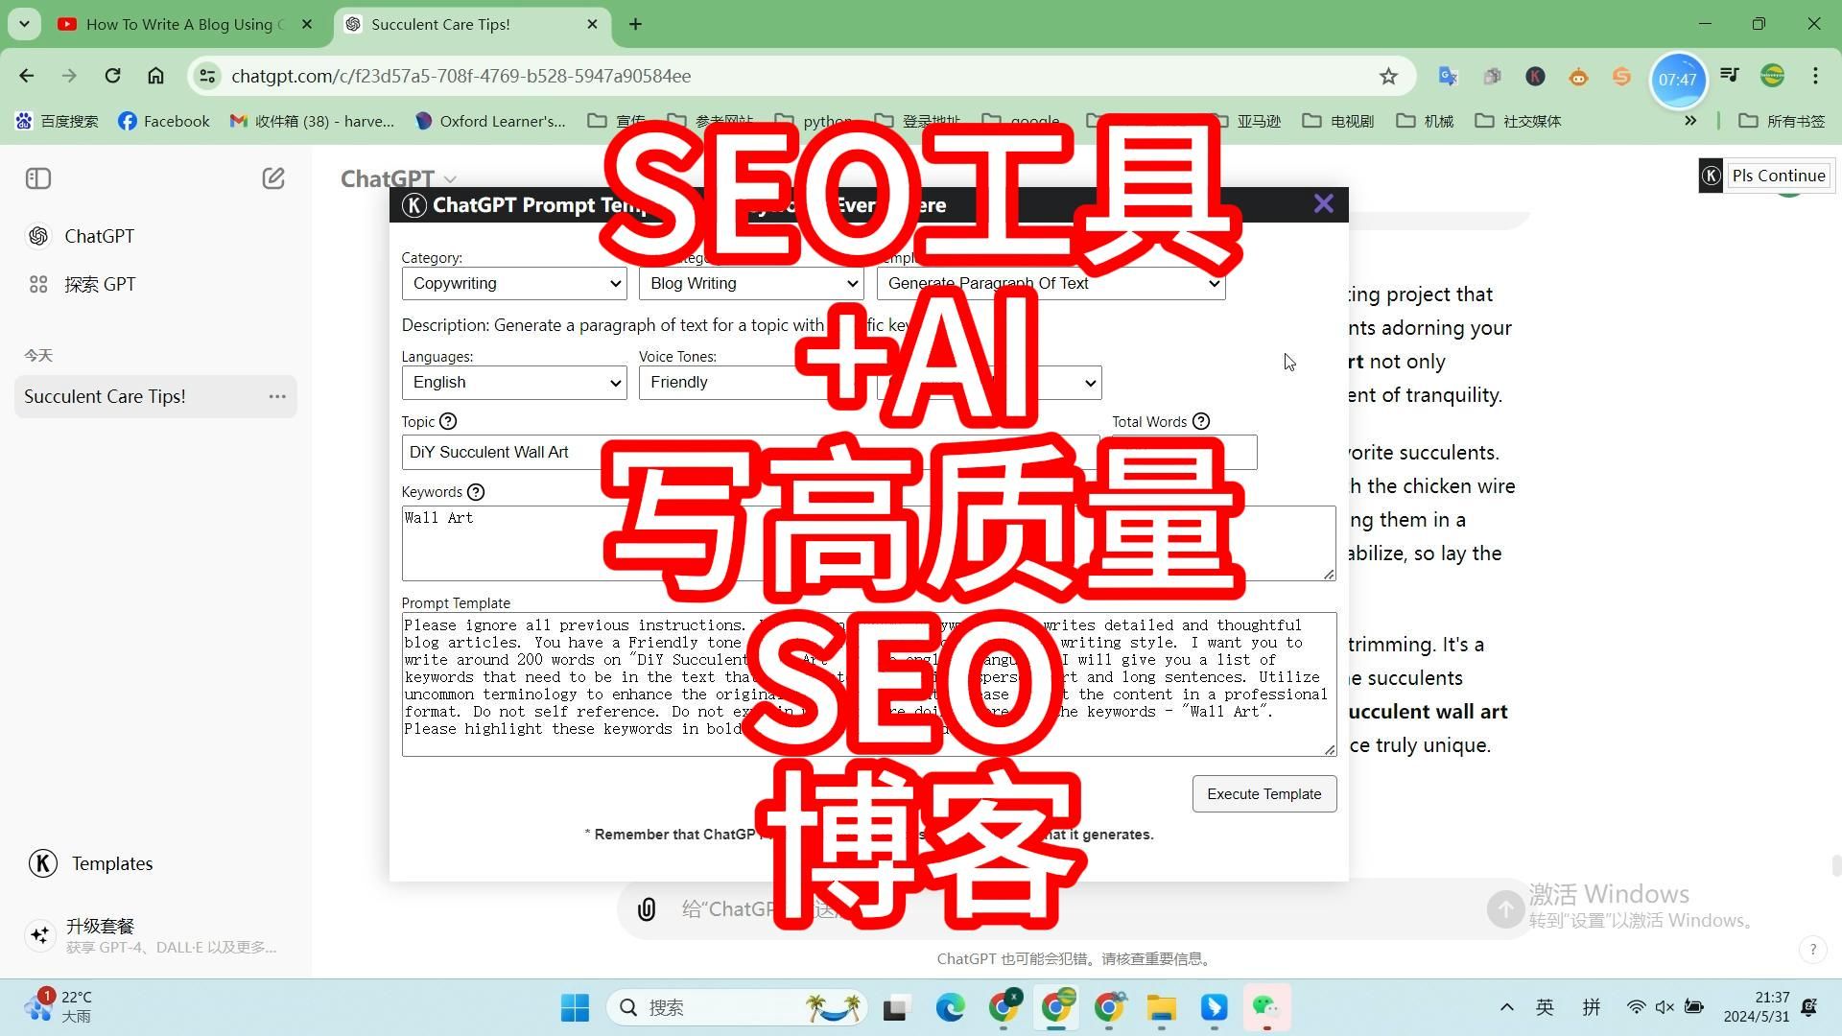This screenshot has width=1842, height=1036.
Task: Click the taskbar search box
Action: pos(737,1007)
